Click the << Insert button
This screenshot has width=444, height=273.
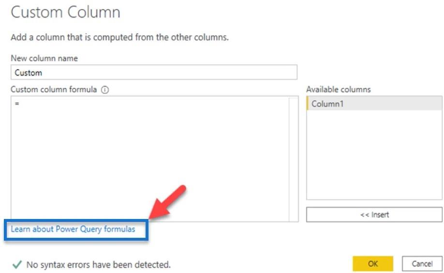click(x=374, y=215)
